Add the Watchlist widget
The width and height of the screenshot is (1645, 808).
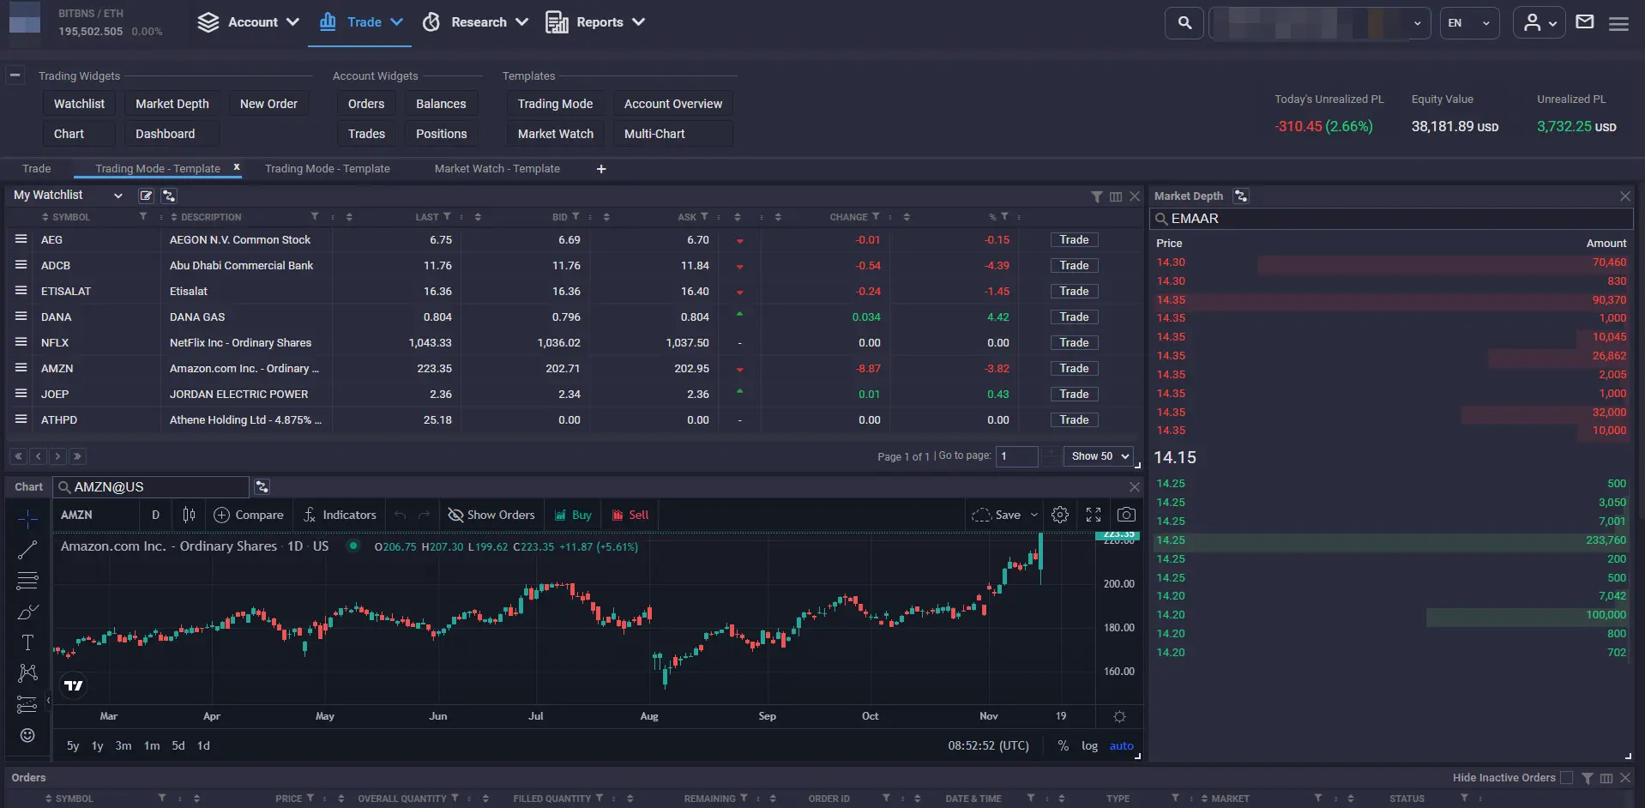point(79,104)
